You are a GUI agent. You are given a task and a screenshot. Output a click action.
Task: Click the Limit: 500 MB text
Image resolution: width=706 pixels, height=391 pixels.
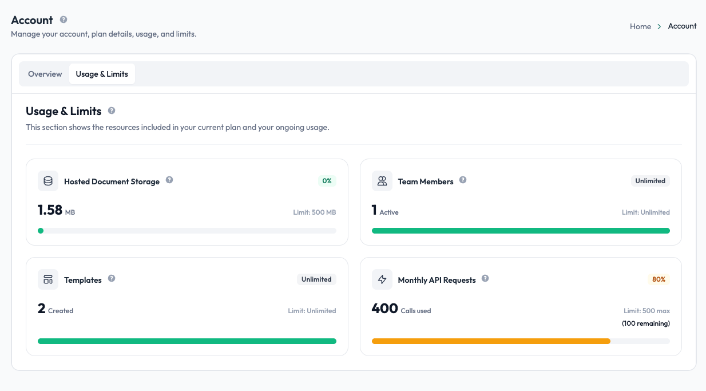pos(315,212)
